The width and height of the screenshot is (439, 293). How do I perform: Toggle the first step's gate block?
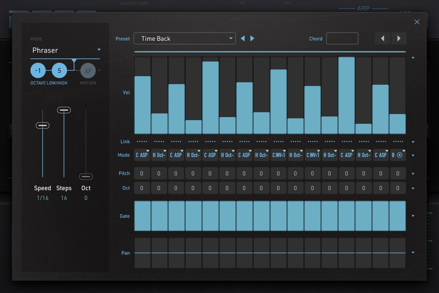coord(142,216)
